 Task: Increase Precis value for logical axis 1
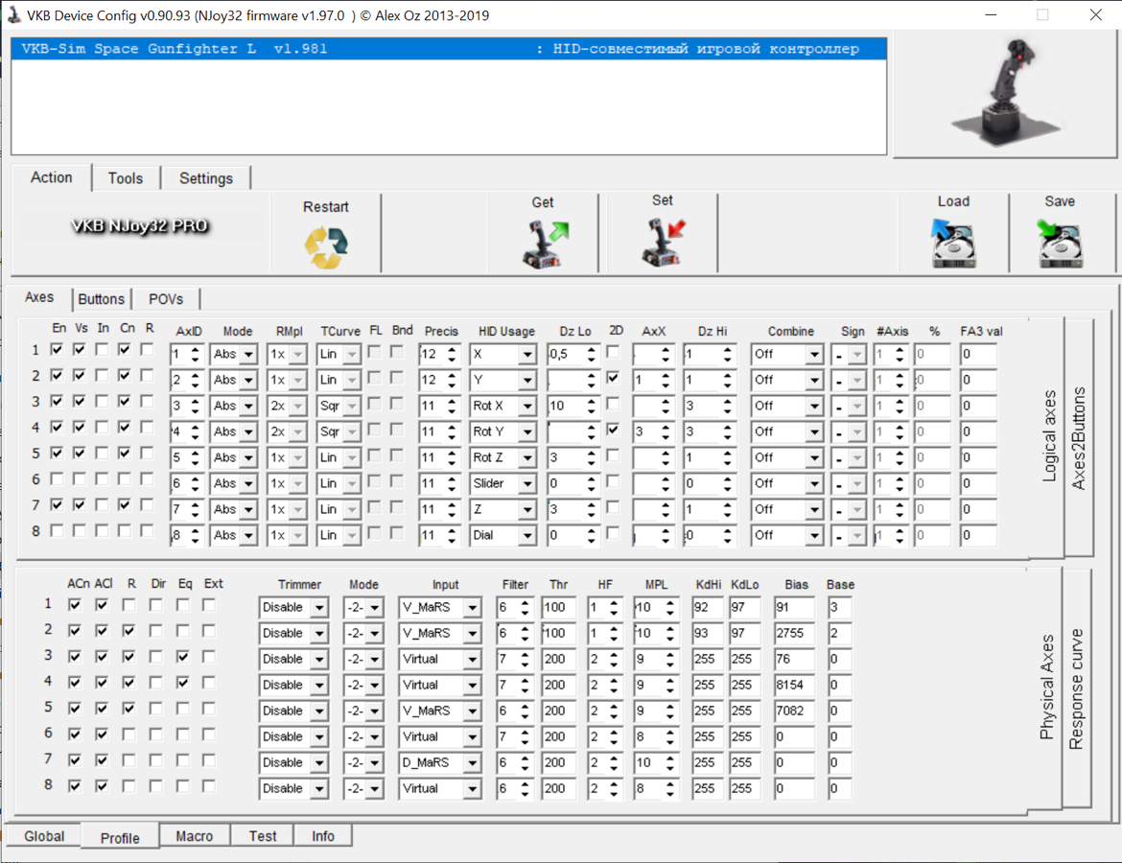[452, 350]
